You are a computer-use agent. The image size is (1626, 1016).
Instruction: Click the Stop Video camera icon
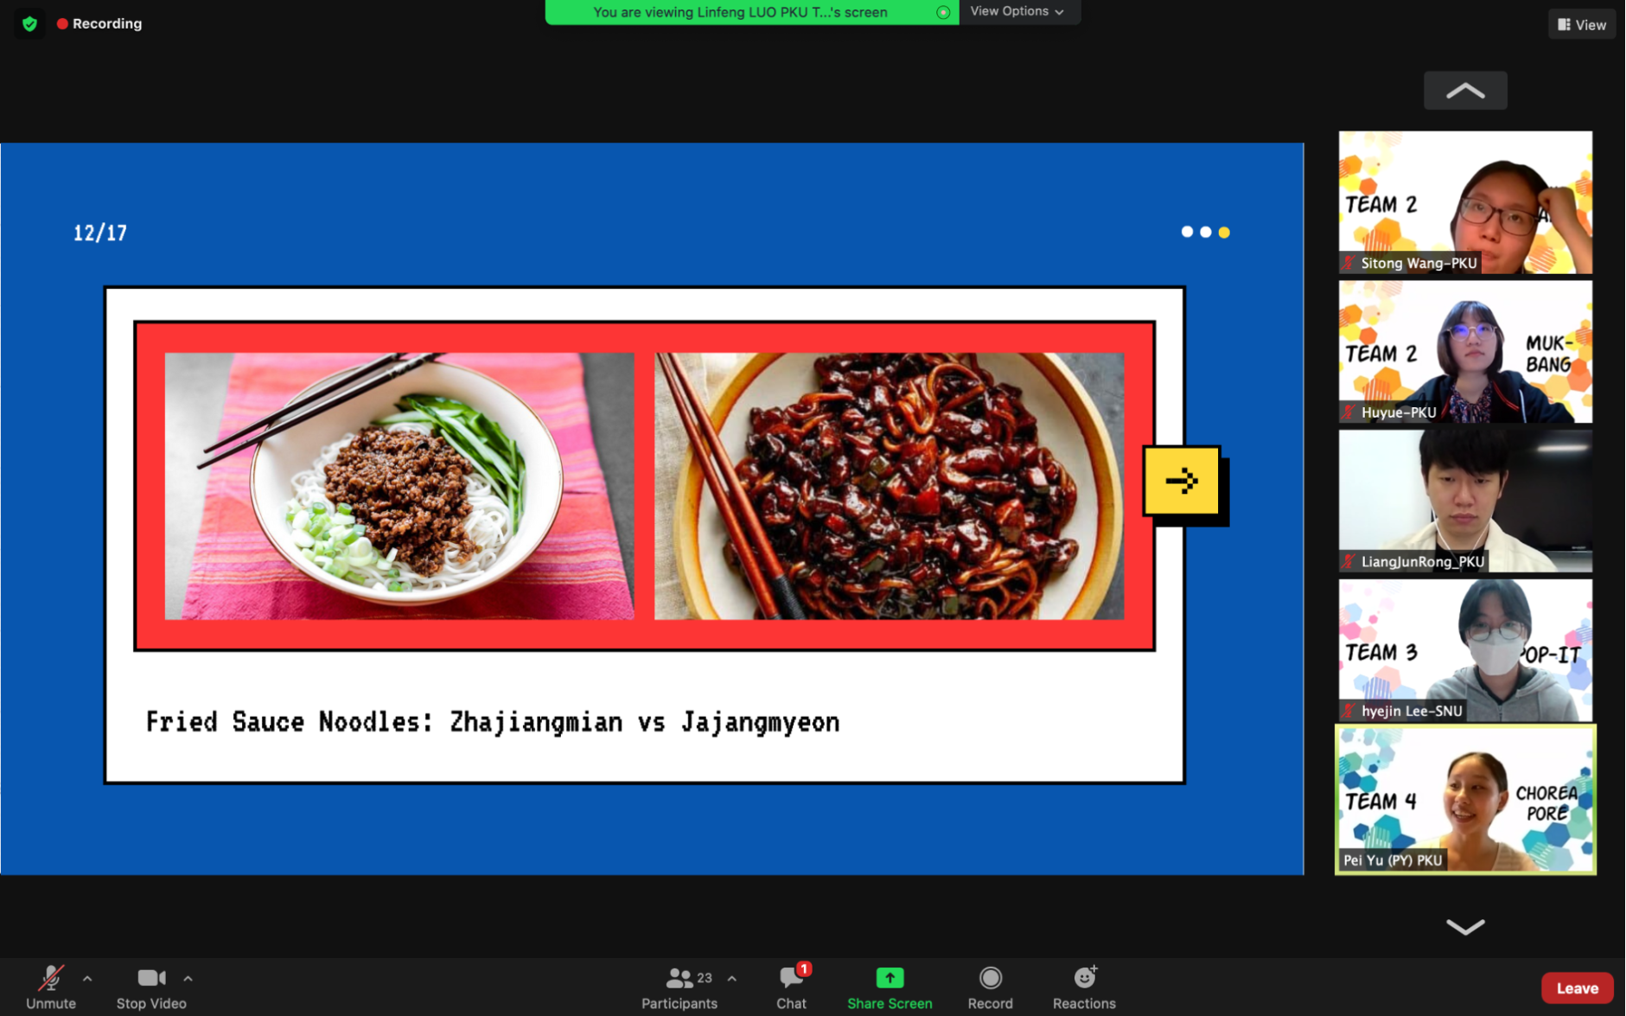point(151,978)
